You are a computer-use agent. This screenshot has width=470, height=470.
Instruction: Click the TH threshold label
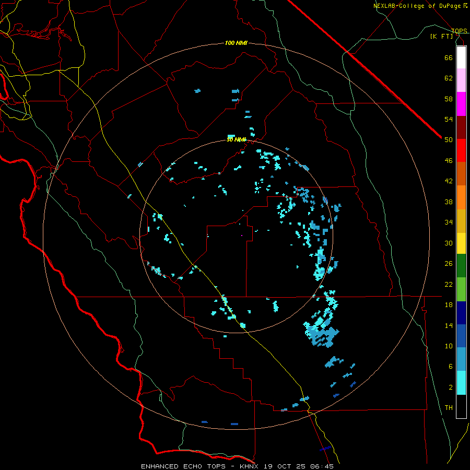coord(449,408)
